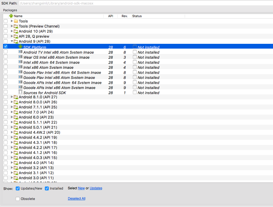This screenshot has width=273, height=207.
Task: Click the Android 7.1.1 (API 25) folder icon
Action: point(16,107)
